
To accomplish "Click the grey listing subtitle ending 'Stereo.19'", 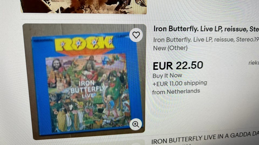I will (206, 40).
